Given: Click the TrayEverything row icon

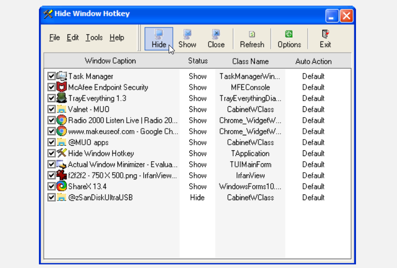Looking at the screenshot, I should click(x=62, y=98).
